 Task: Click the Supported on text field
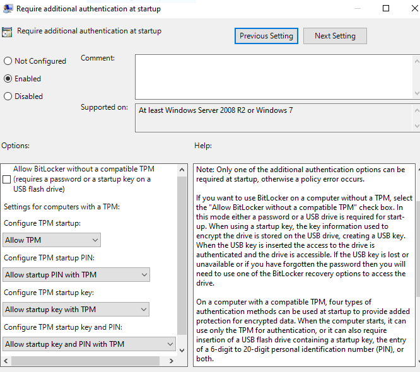pyautogui.click(x=274, y=118)
